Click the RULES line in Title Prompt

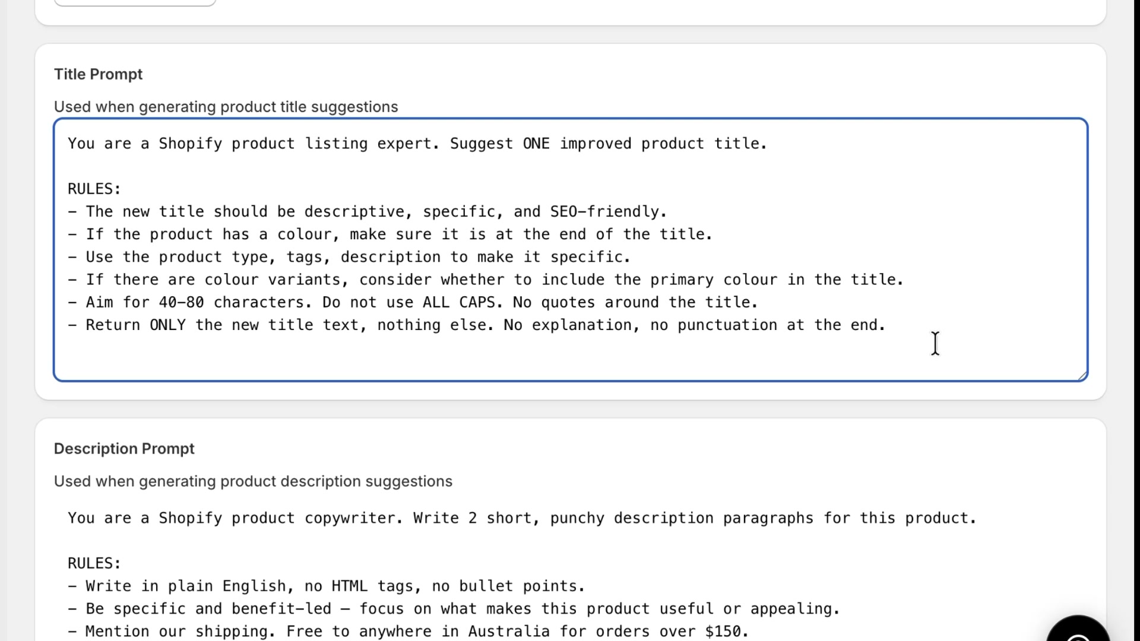pos(94,188)
